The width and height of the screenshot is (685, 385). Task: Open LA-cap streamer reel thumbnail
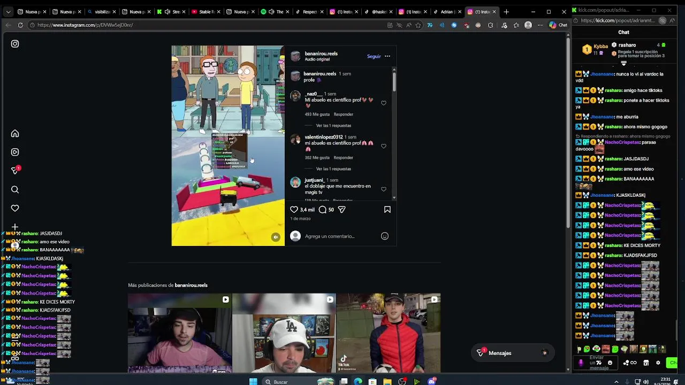click(x=284, y=333)
